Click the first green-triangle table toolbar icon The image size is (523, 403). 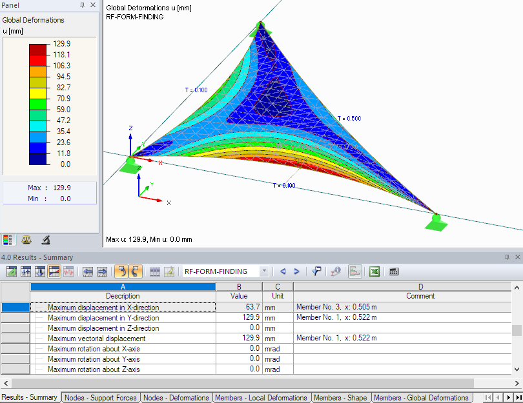[x=12, y=271]
